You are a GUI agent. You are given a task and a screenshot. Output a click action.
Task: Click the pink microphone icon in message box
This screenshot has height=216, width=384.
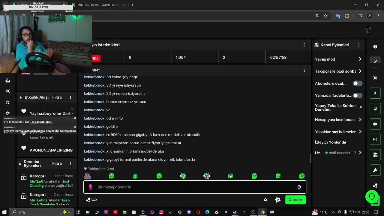(90, 187)
